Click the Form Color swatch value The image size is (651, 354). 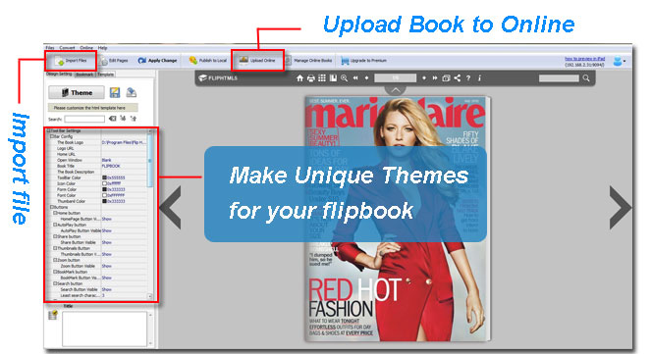coord(114,189)
